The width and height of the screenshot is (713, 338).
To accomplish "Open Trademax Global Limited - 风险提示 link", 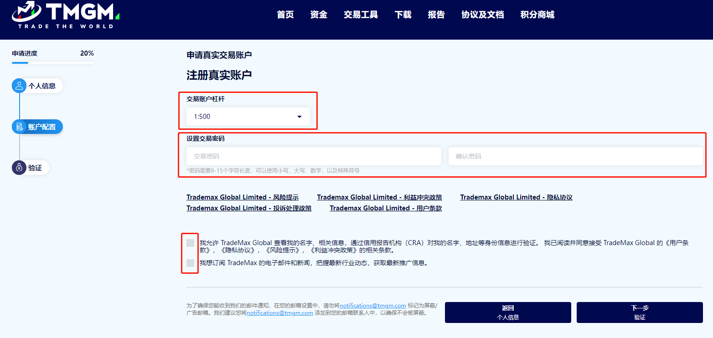I will pyautogui.click(x=243, y=197).
